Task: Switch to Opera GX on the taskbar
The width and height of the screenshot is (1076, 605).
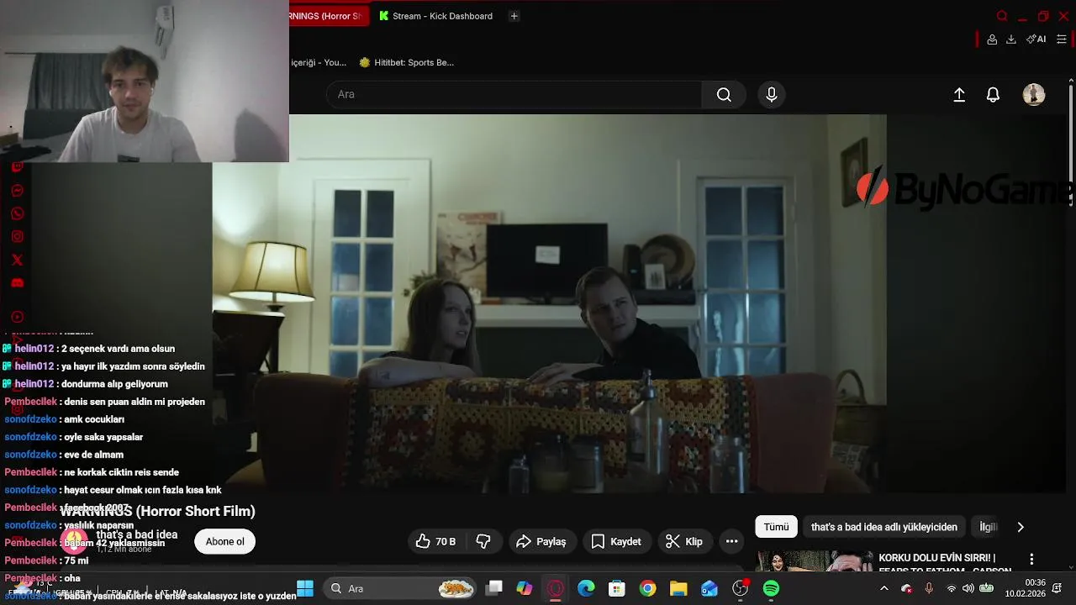Action: [555, 588]
